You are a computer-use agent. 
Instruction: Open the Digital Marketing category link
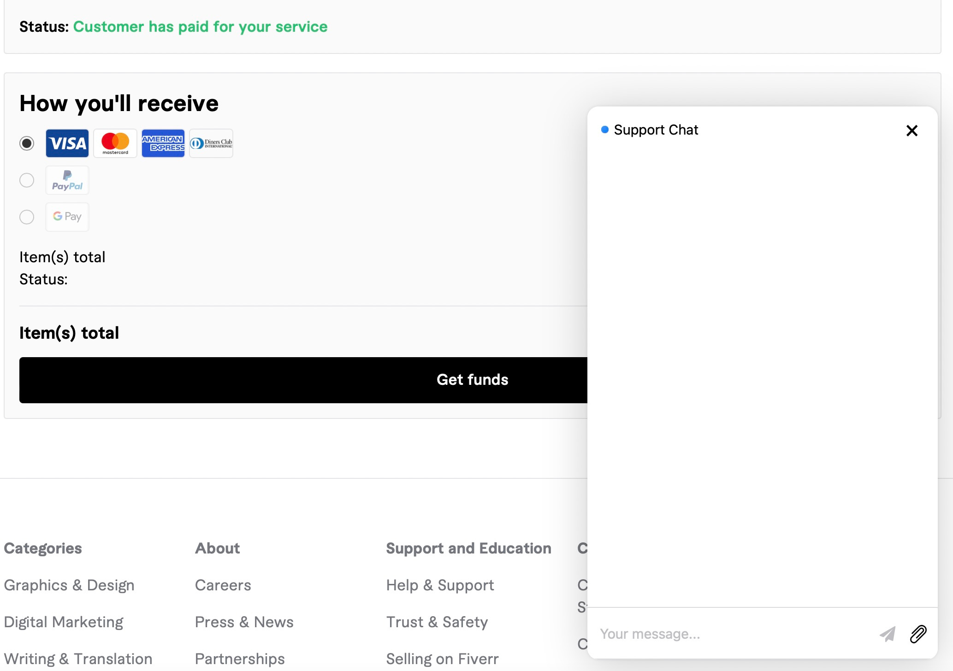[64, 622]
